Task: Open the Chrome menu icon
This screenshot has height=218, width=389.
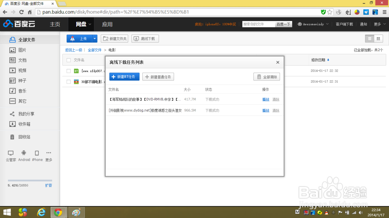Action: [384, 12]
